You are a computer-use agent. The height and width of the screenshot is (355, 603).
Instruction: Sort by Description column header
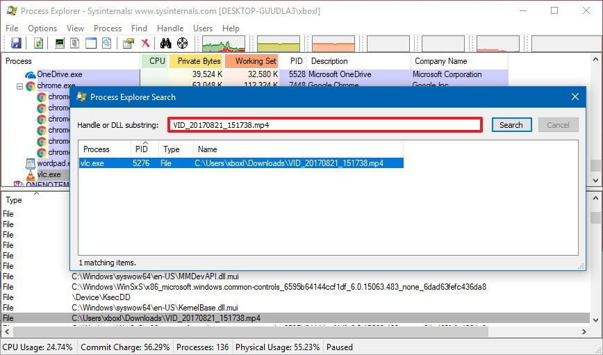[358, 61]
